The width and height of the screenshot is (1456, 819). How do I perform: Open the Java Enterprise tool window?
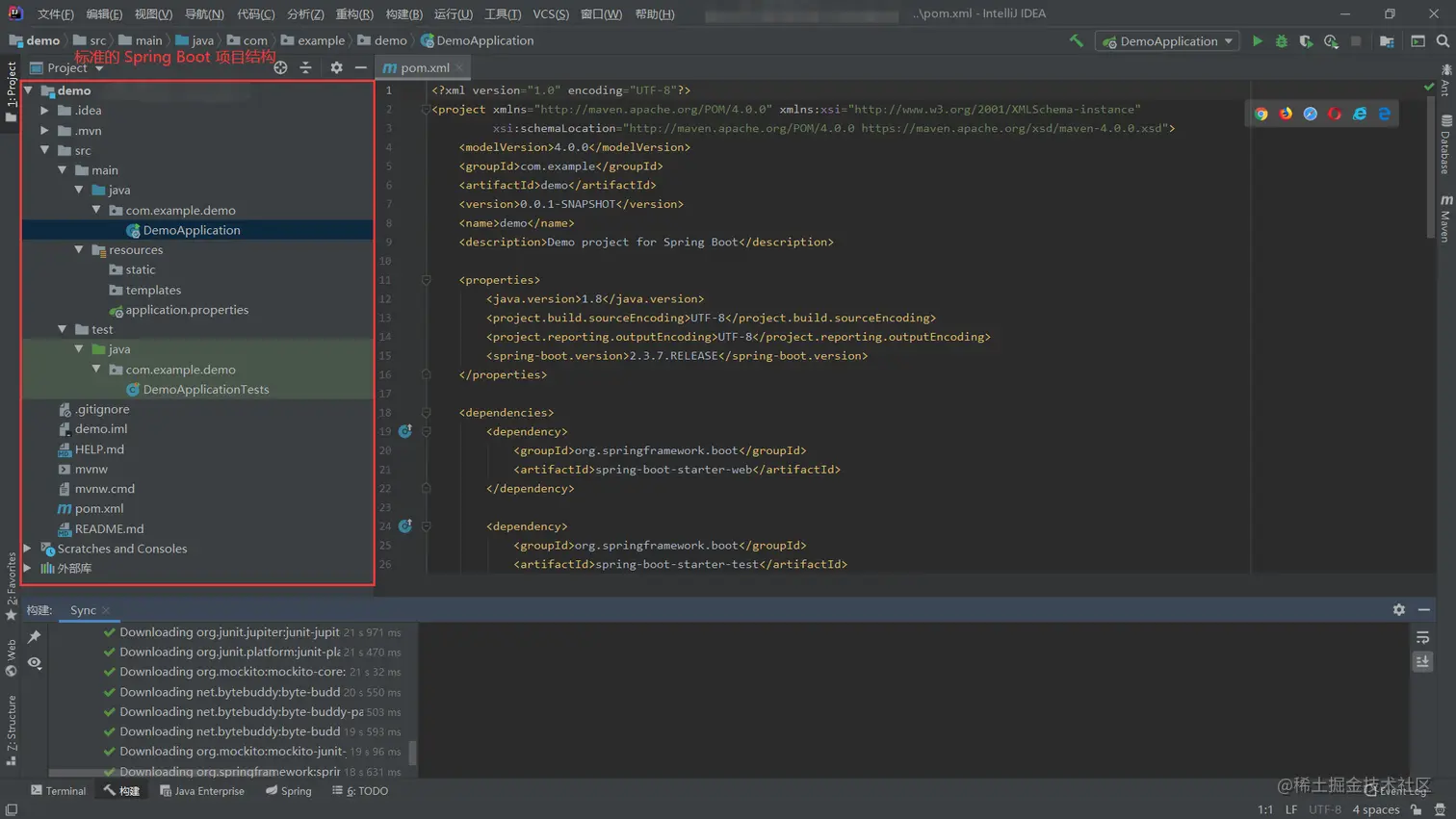tap(201, 791)
